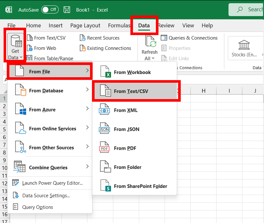Open the File tab
Viewport: 264px width, 223px height.
tap(11, 25)
